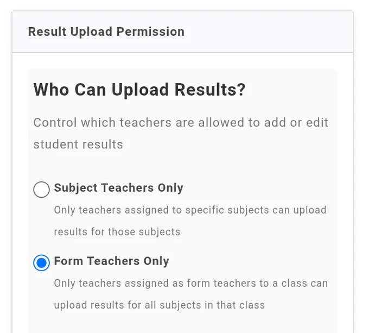The height and width of the screenshot is (333, 369).
Task: Click the 'Result Upload Permission' header title
Action: (x=106, y=32)
